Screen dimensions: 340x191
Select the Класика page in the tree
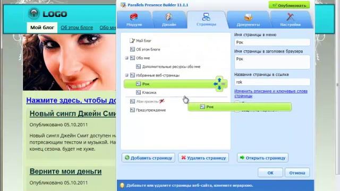(x=149, y=92)
